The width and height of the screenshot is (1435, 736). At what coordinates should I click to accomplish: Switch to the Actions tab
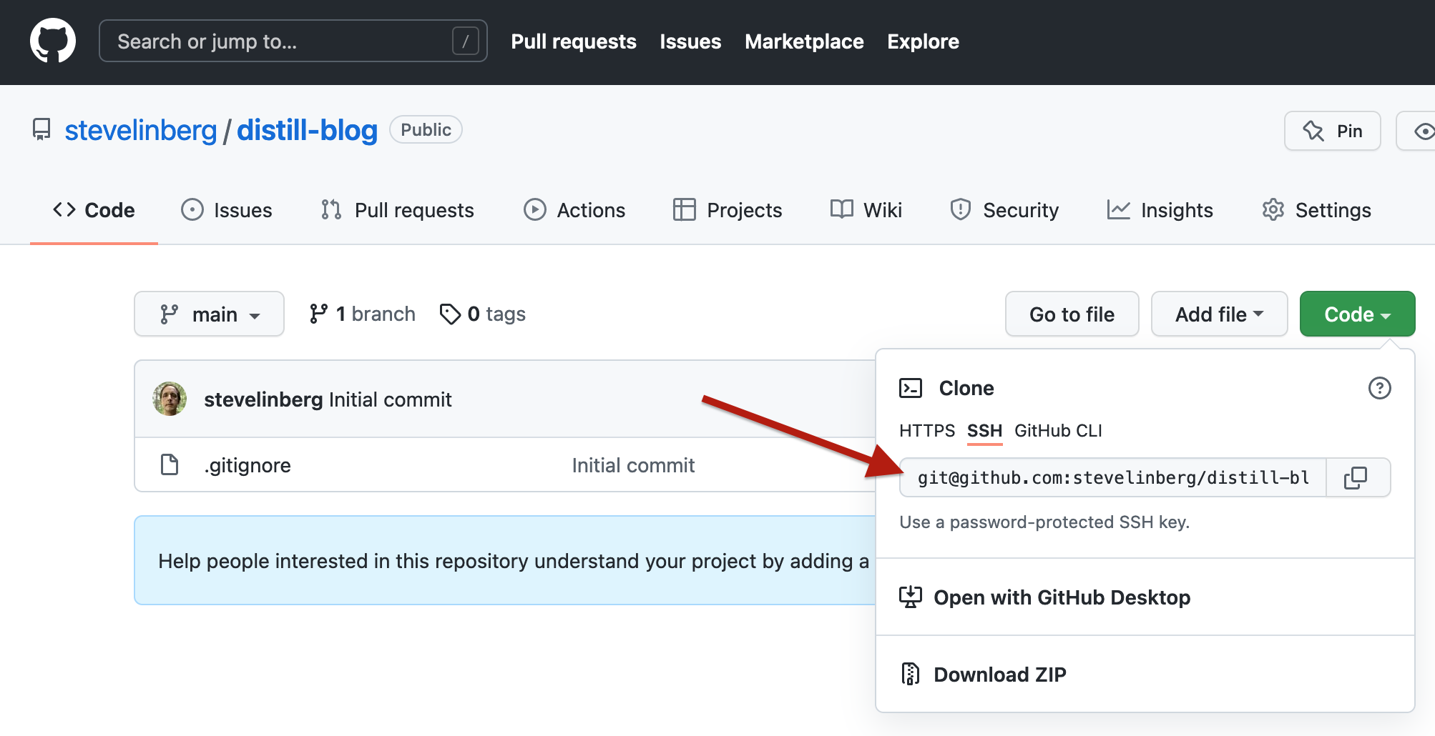click(574, 210)
